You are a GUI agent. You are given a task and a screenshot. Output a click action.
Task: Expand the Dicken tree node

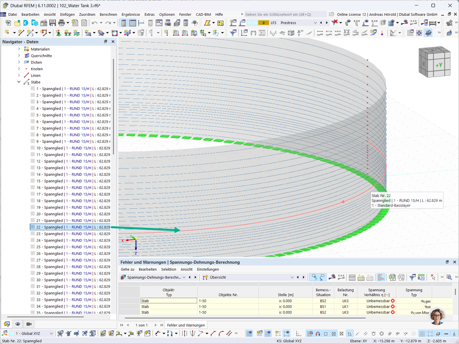[x=19, y=62]
